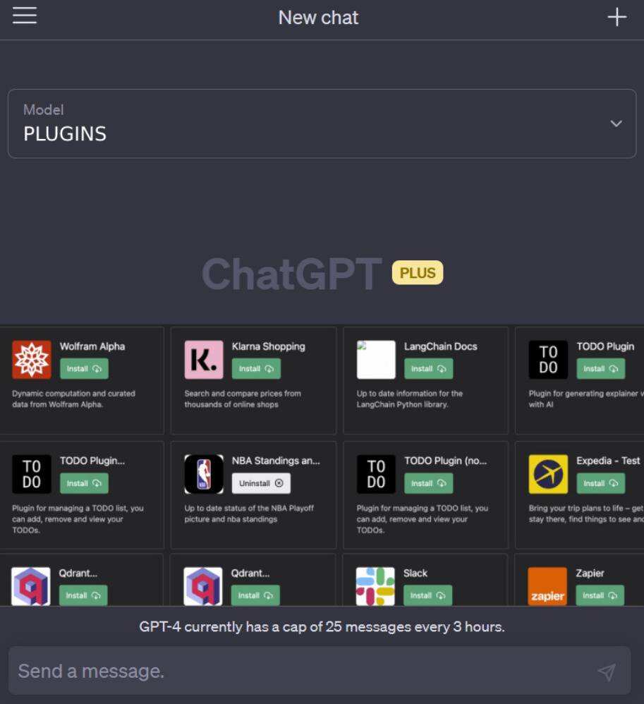Click the Expedia - Test title
Image resolution: width=644 pixels, height=704 pixels.
pyautogui.click(x=608, y=461)
